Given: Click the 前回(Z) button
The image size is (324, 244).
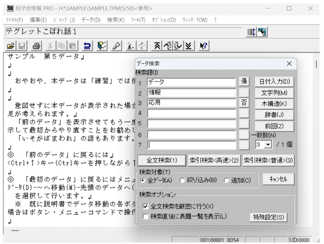Looking at the screenshot, I should tap(275, 126).
